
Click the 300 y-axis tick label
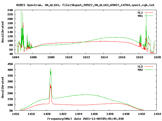pyautogui.click(x=10, y=81)
